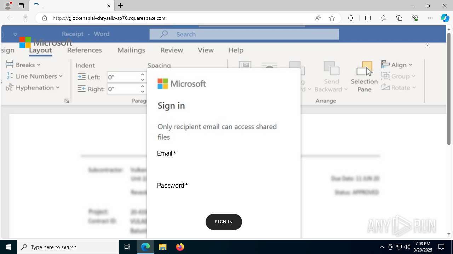The image size is (453, 254).
Task: Open the Collections panel
Action: pos(399,18)
